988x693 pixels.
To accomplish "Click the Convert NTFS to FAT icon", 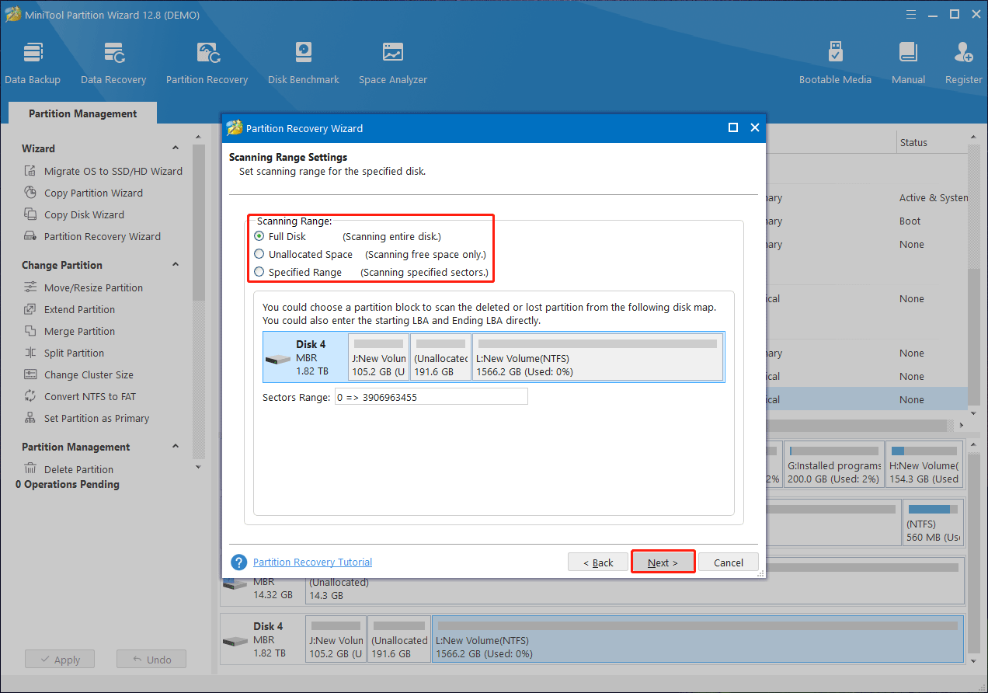I will point(30,396).
